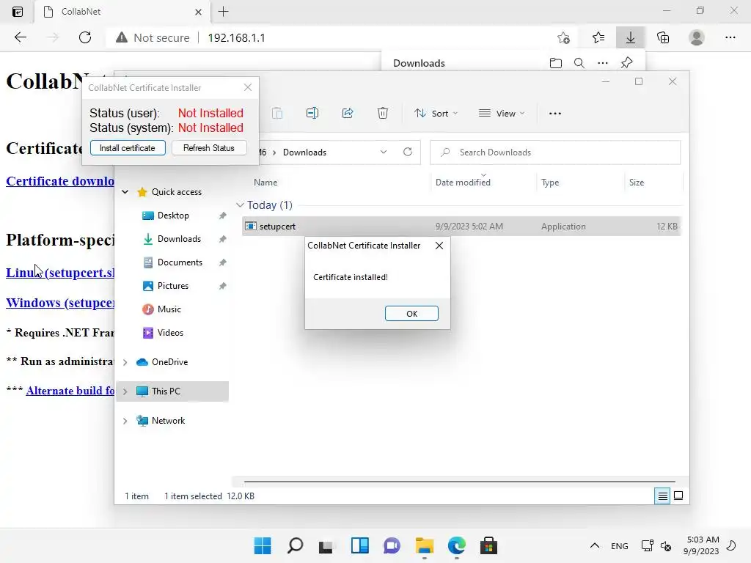Click the browser Back arrow
Viewport: 751px width, 563px height.
pyautogui.click(x=21, y=37)
